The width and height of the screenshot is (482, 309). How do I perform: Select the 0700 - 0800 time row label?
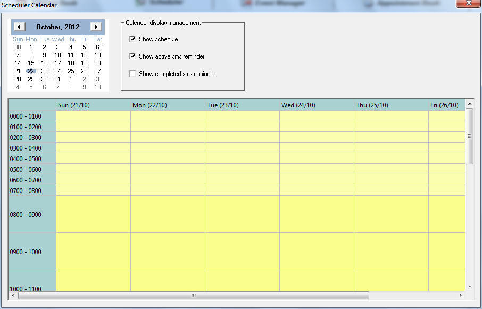click(32, 190)
